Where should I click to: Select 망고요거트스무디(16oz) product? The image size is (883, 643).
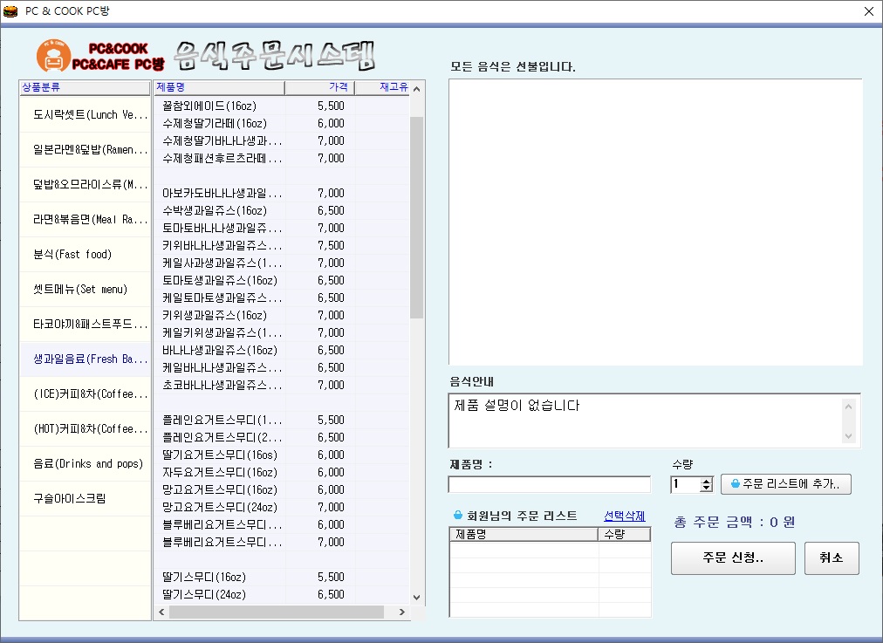pyautogui.click(x=282, y=489)
